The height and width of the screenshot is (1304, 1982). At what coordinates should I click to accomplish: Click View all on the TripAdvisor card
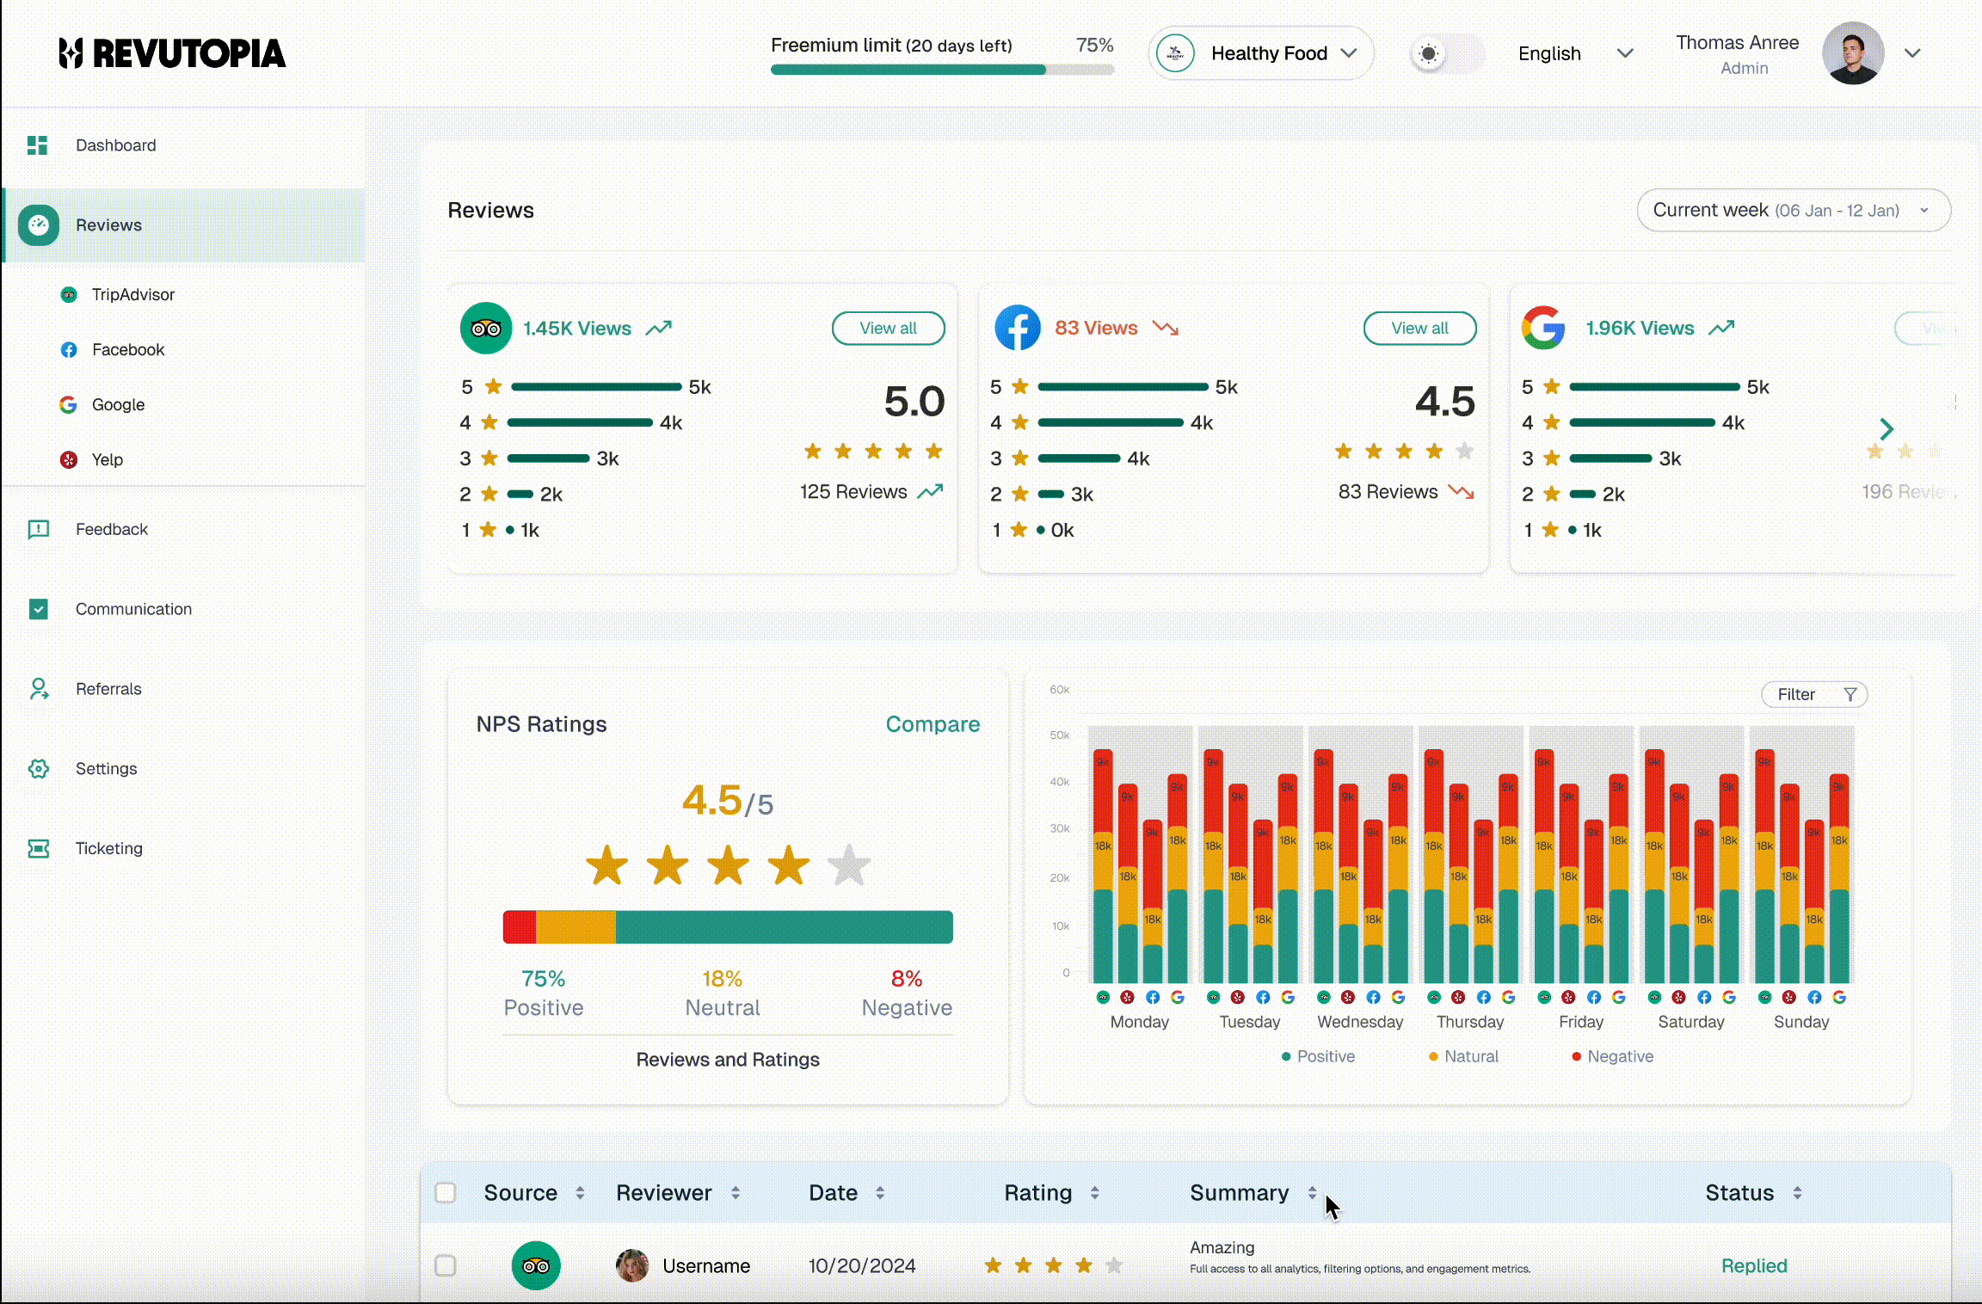888,329
